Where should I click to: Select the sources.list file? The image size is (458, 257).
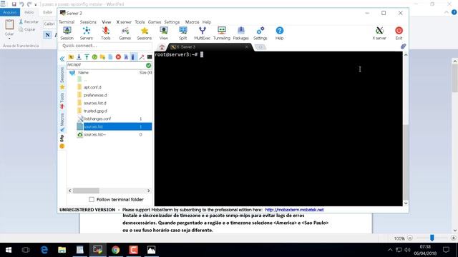114,126
